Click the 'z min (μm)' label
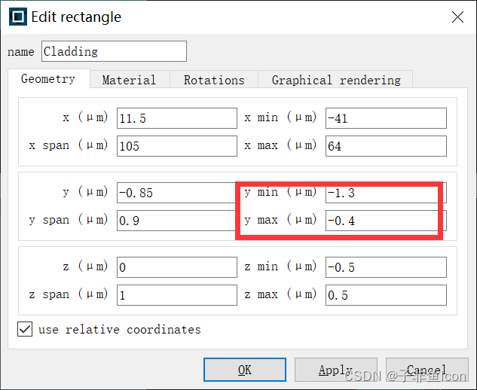477x390 pixels. [280, 266]
